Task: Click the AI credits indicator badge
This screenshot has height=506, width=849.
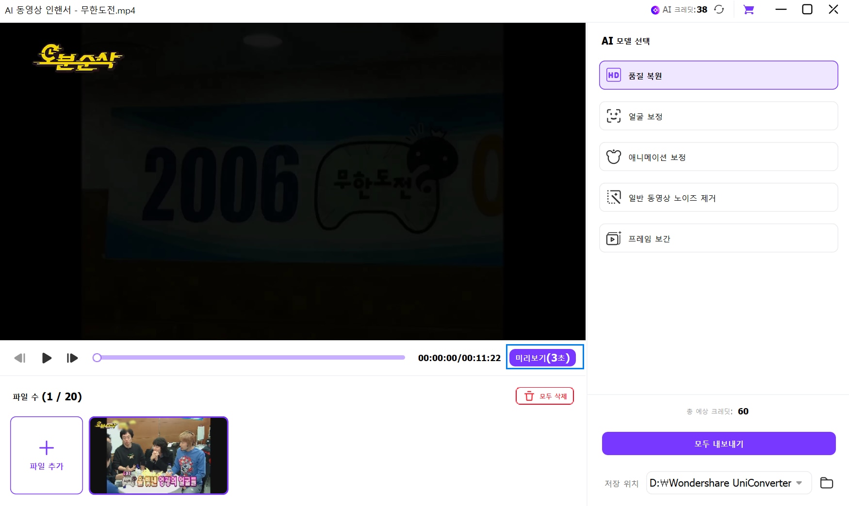Action: [x=678, y=9]
